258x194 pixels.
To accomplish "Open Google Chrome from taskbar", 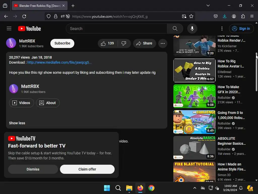I will pos(151,188).
